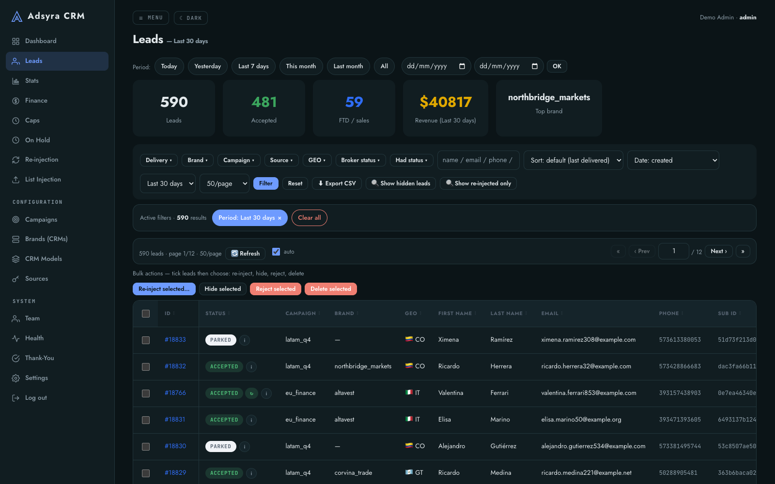Open Brands (CRMs) in the sidebar
Viewport: 775px width, 484px height.
57,239
